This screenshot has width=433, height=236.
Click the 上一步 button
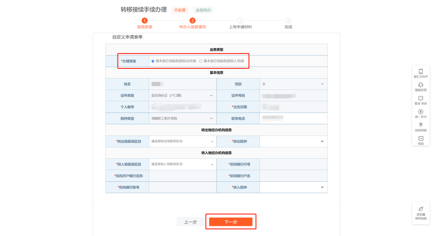coord(191,222)
